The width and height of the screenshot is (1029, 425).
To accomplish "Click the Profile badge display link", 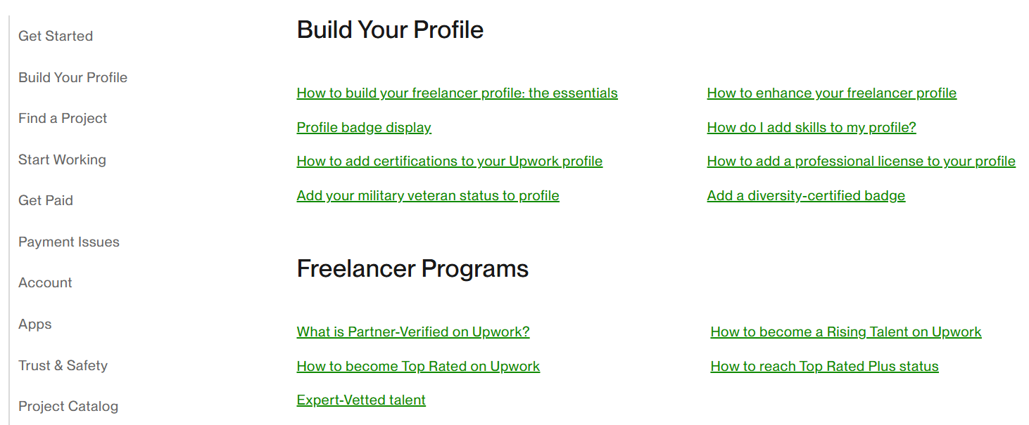I will (364, 127).
